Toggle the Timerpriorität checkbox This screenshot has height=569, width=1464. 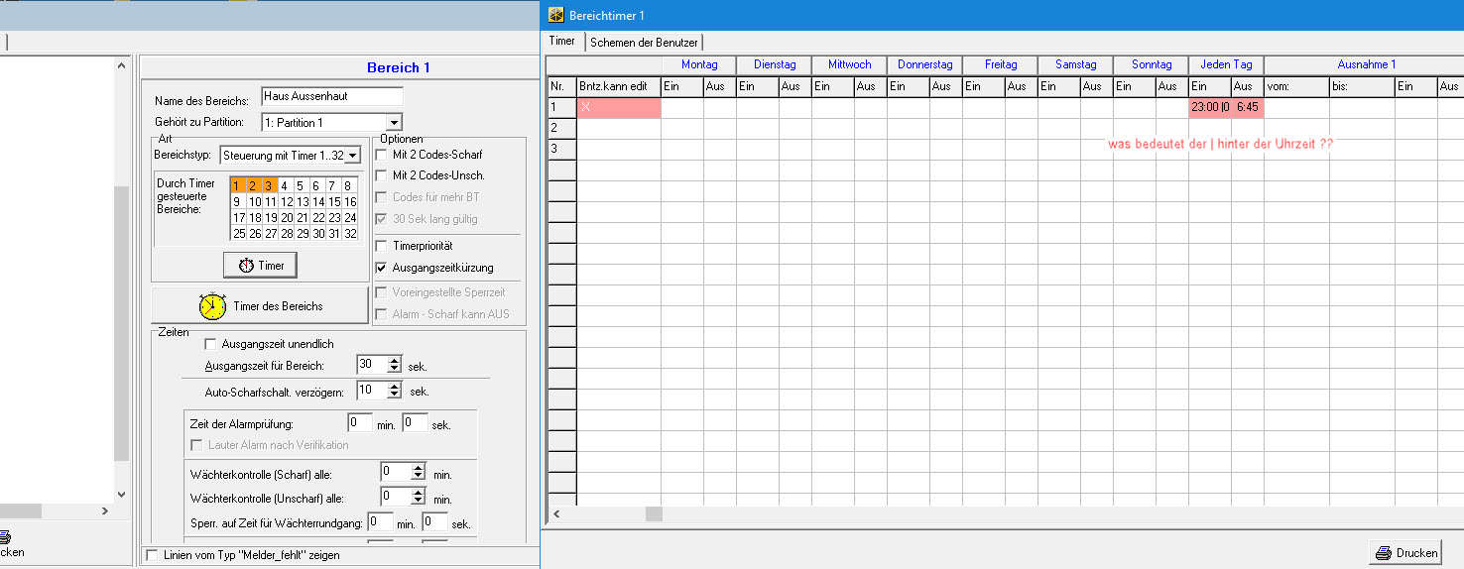[382, 246]
